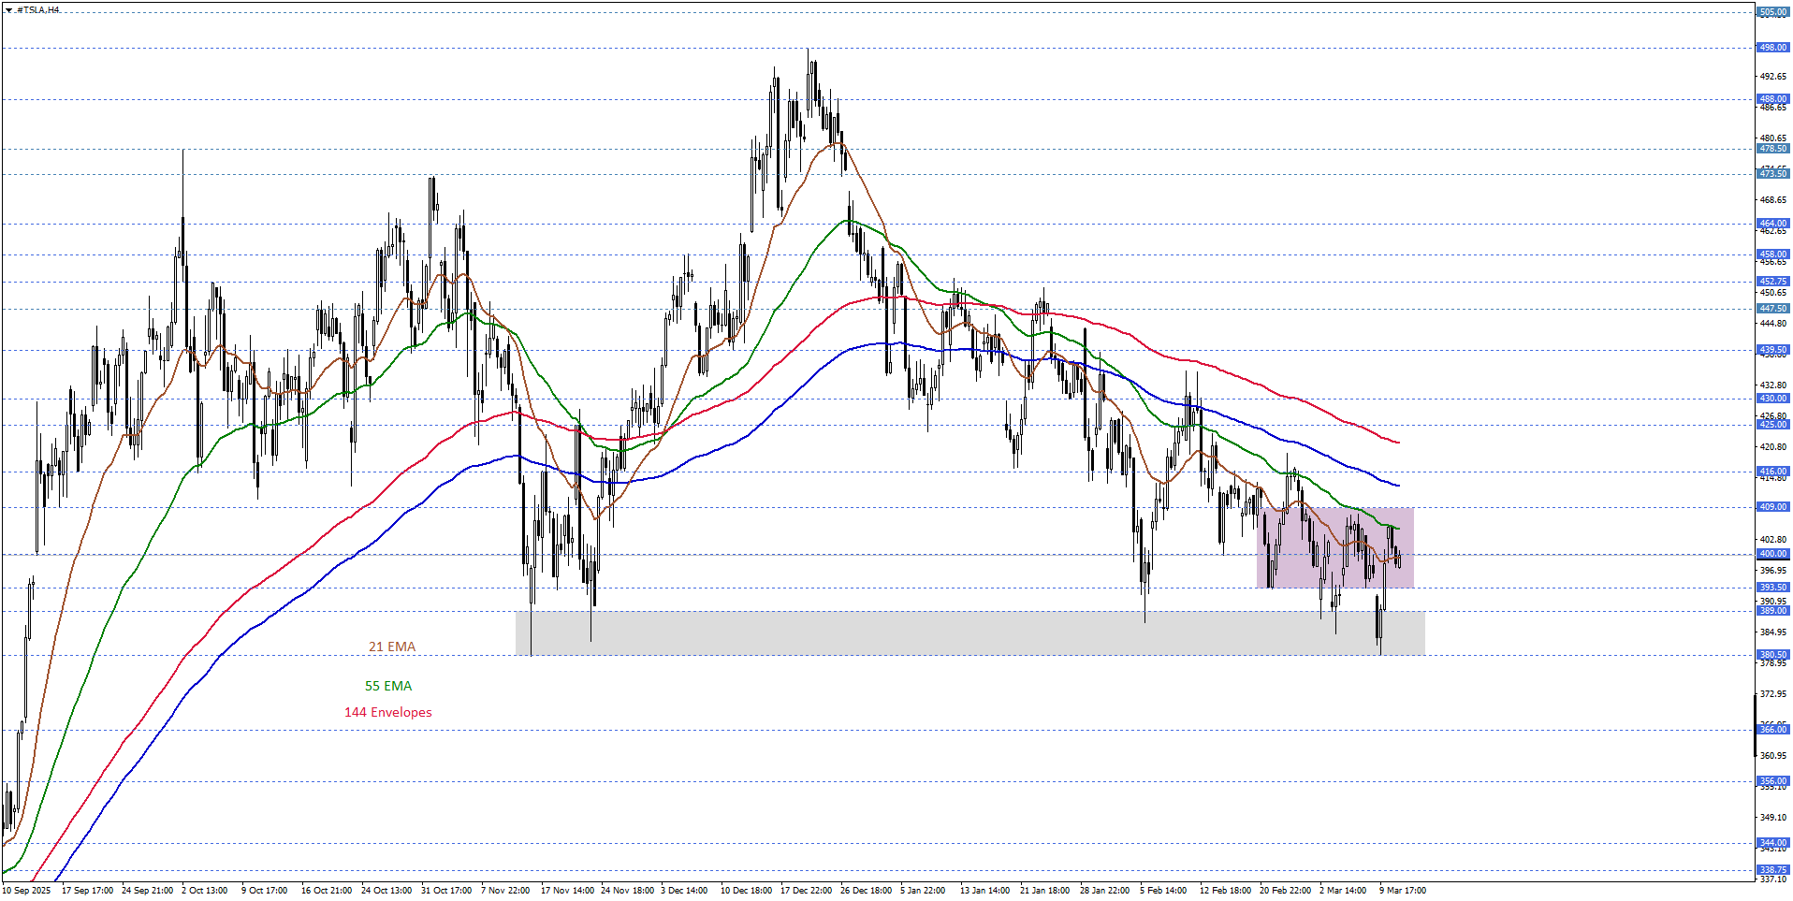Click the 17 Dec 22:00 time axis label
Viewport: 1793px width, 901px height.
[x=806, y=890]
